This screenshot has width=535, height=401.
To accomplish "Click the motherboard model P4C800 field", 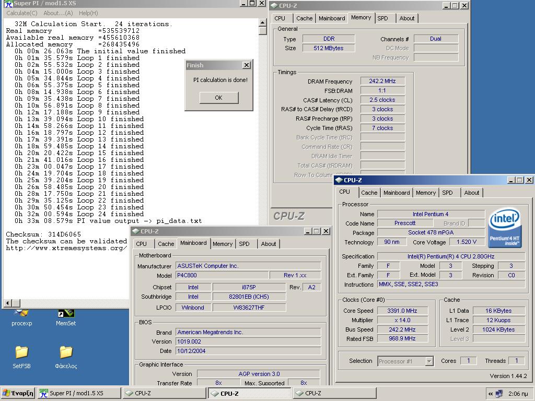I will [222, 275].
